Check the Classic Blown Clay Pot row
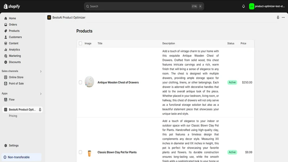Image resolution: width=288 pixels, height=162 pixels. 80,152
